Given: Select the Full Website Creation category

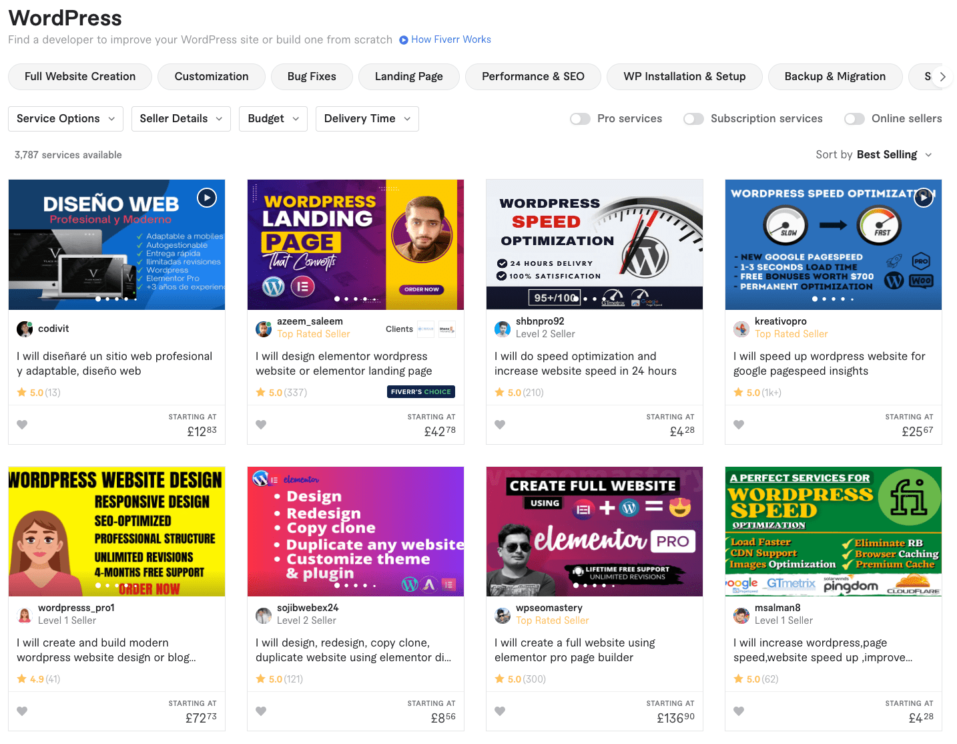Looking at the screenshot, I should [80, 77].
